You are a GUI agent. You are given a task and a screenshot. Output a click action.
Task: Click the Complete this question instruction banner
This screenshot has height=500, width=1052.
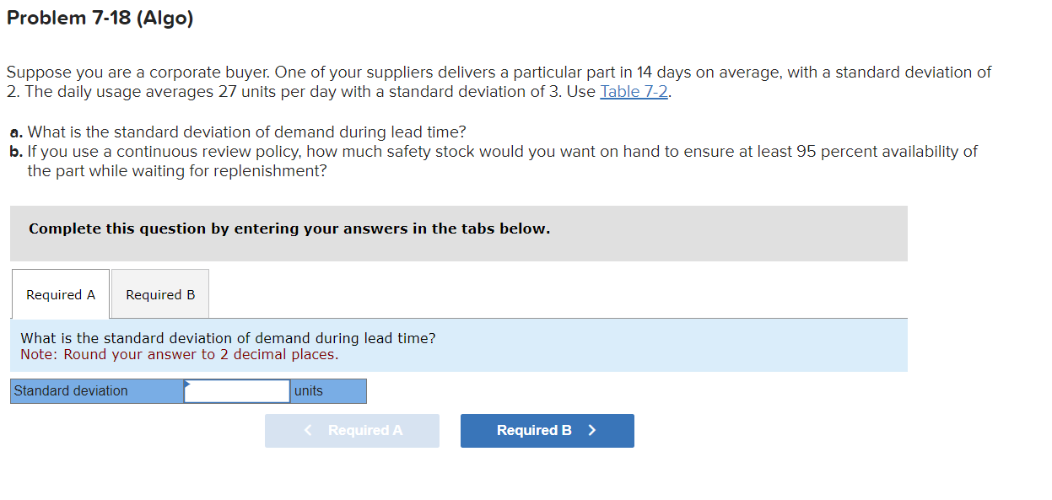289,228
